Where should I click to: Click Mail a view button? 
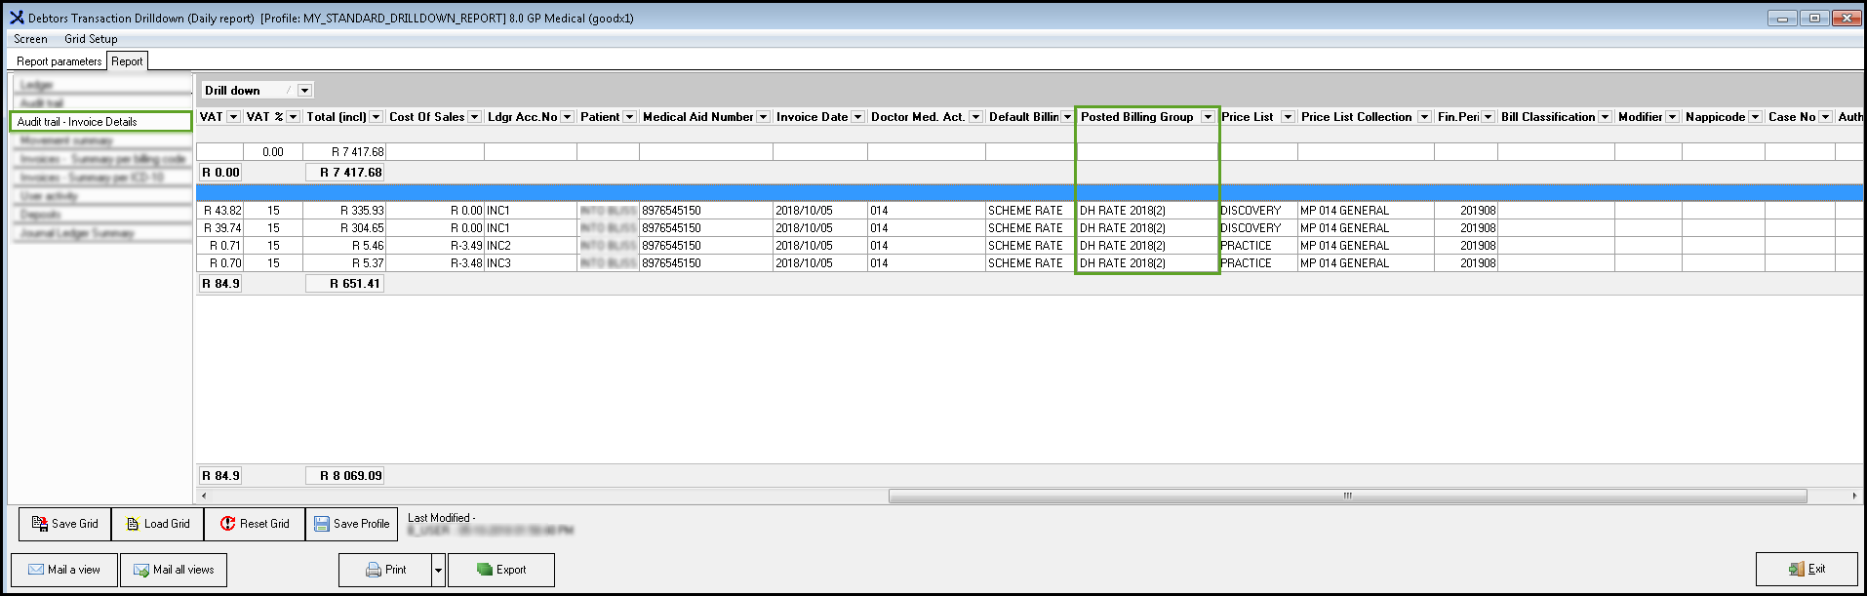click(63, 570)
